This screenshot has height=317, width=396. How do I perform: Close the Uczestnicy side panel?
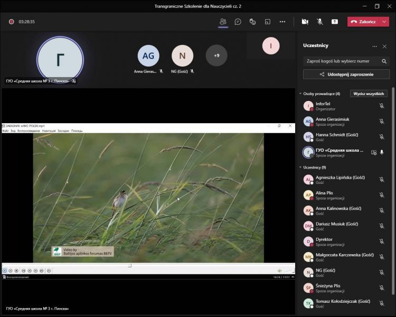(384, 46)
